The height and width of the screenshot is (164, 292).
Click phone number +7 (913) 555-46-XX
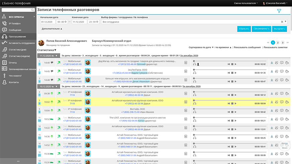click(x=127, y=64)
